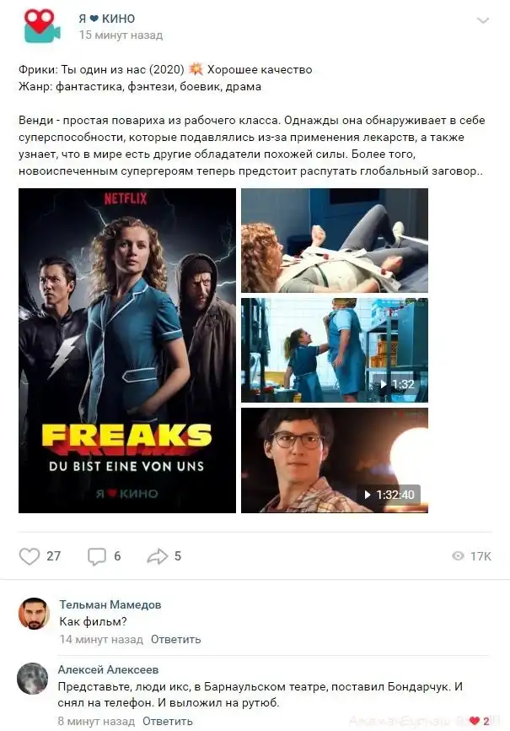
Task: Expand the post options chevron
Action: tap(483, 20)
